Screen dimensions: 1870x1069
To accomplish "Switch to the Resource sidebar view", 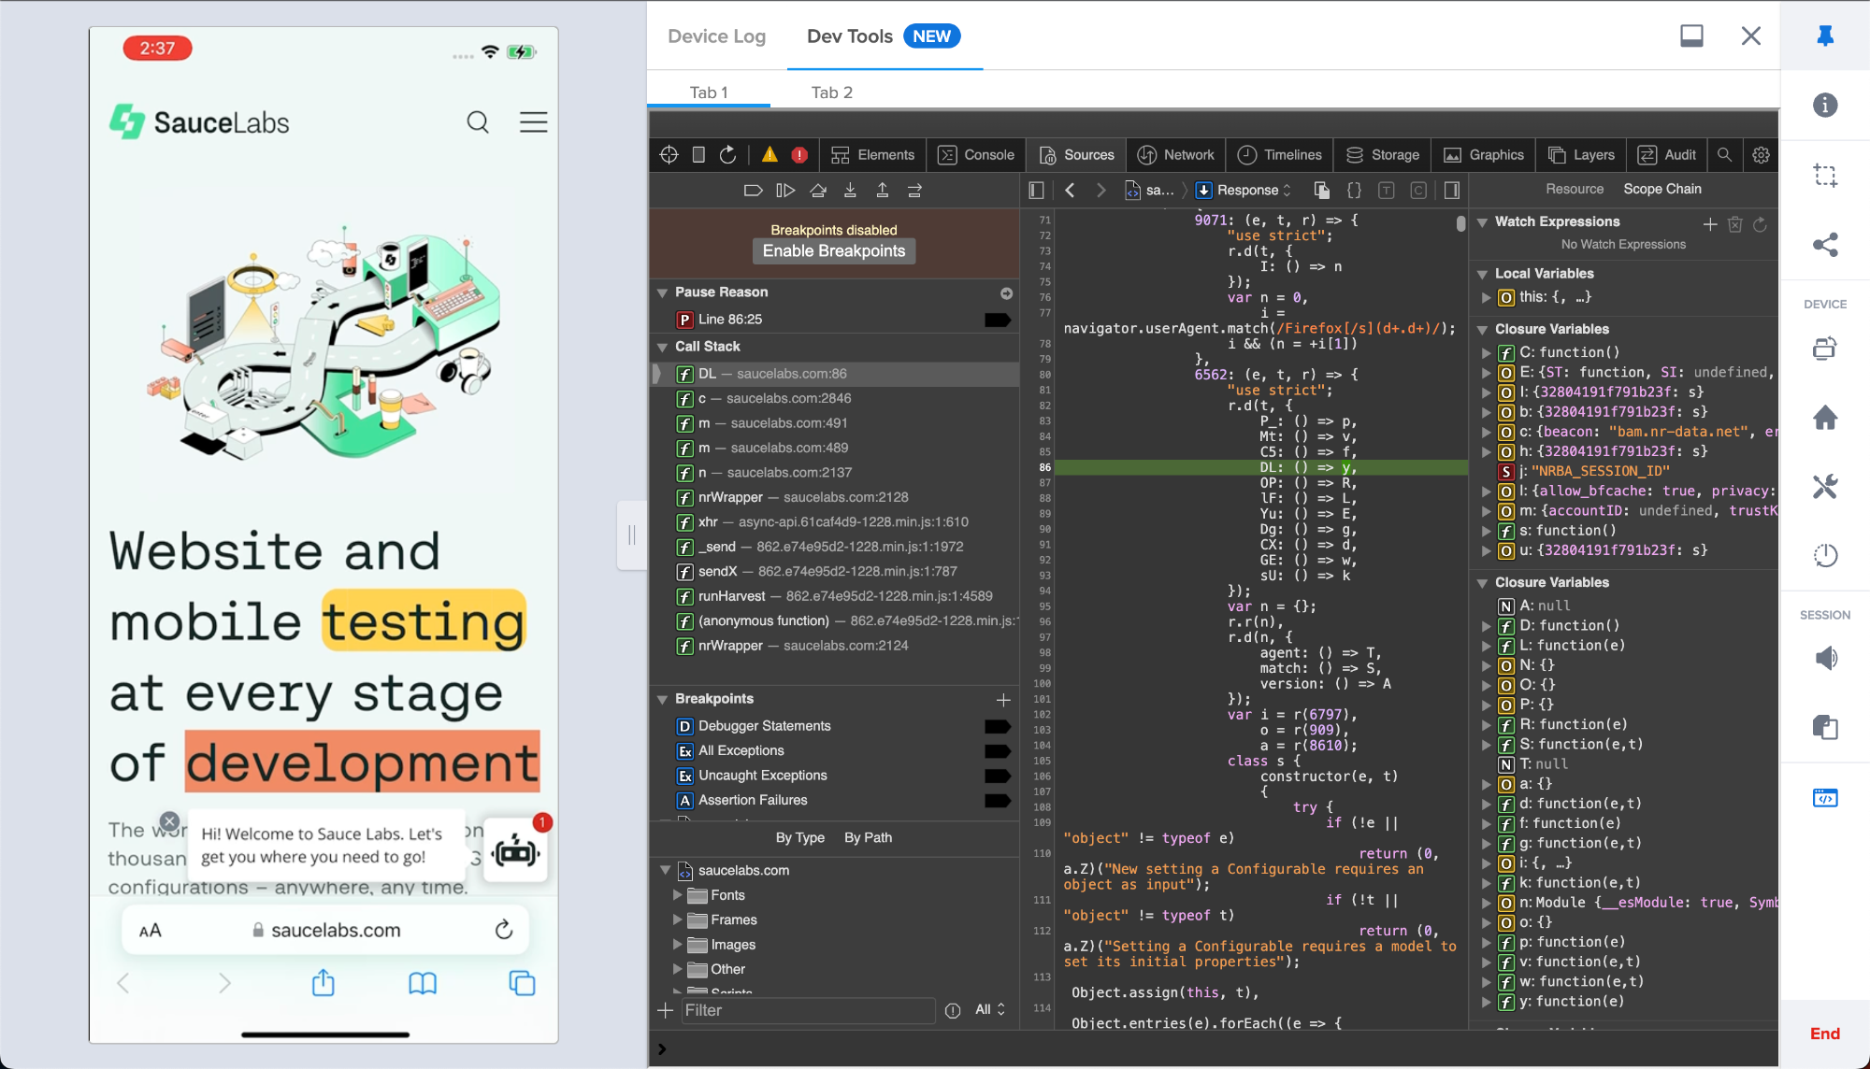I will tap(1575, 189).
